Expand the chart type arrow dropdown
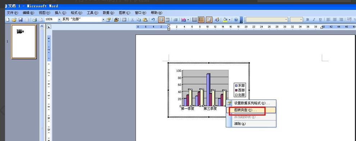The height and width of the screenshot is (141, 356). click(188, 20)
